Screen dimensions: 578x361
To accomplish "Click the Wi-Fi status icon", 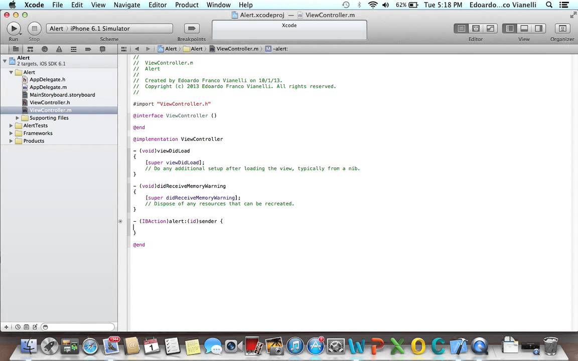I will coord(373,5).
